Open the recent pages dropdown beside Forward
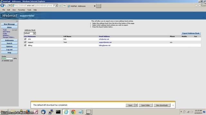The image size is (206, 115). (x=10, y=5)
